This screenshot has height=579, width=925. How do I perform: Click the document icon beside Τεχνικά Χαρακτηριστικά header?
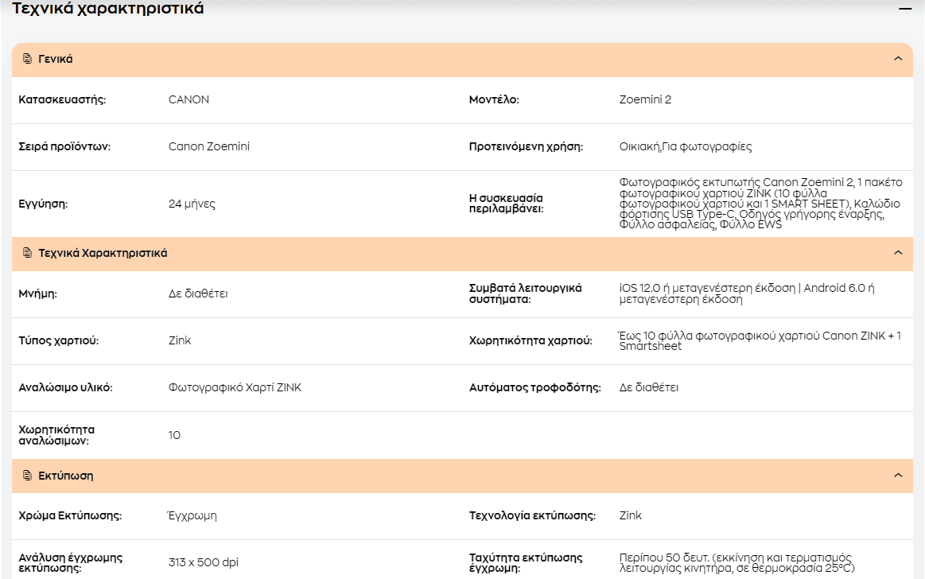point(27,252)
